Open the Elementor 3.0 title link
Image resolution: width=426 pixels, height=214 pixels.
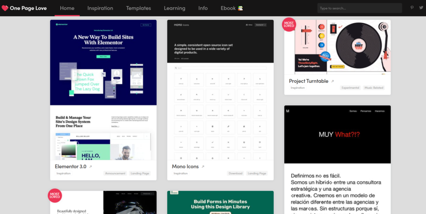pos(71,167)
